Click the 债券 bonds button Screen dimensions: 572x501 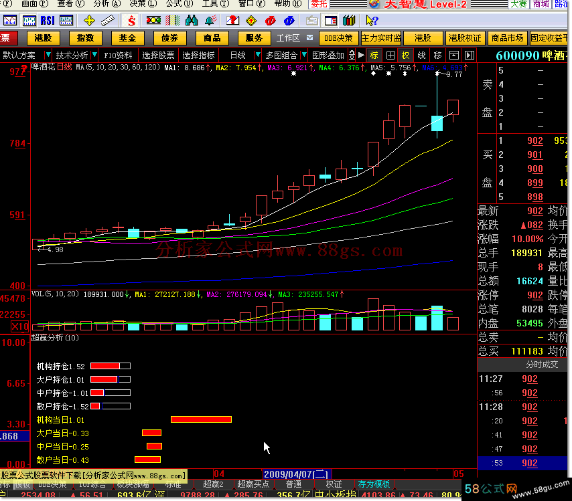click(x=169, y=38)
